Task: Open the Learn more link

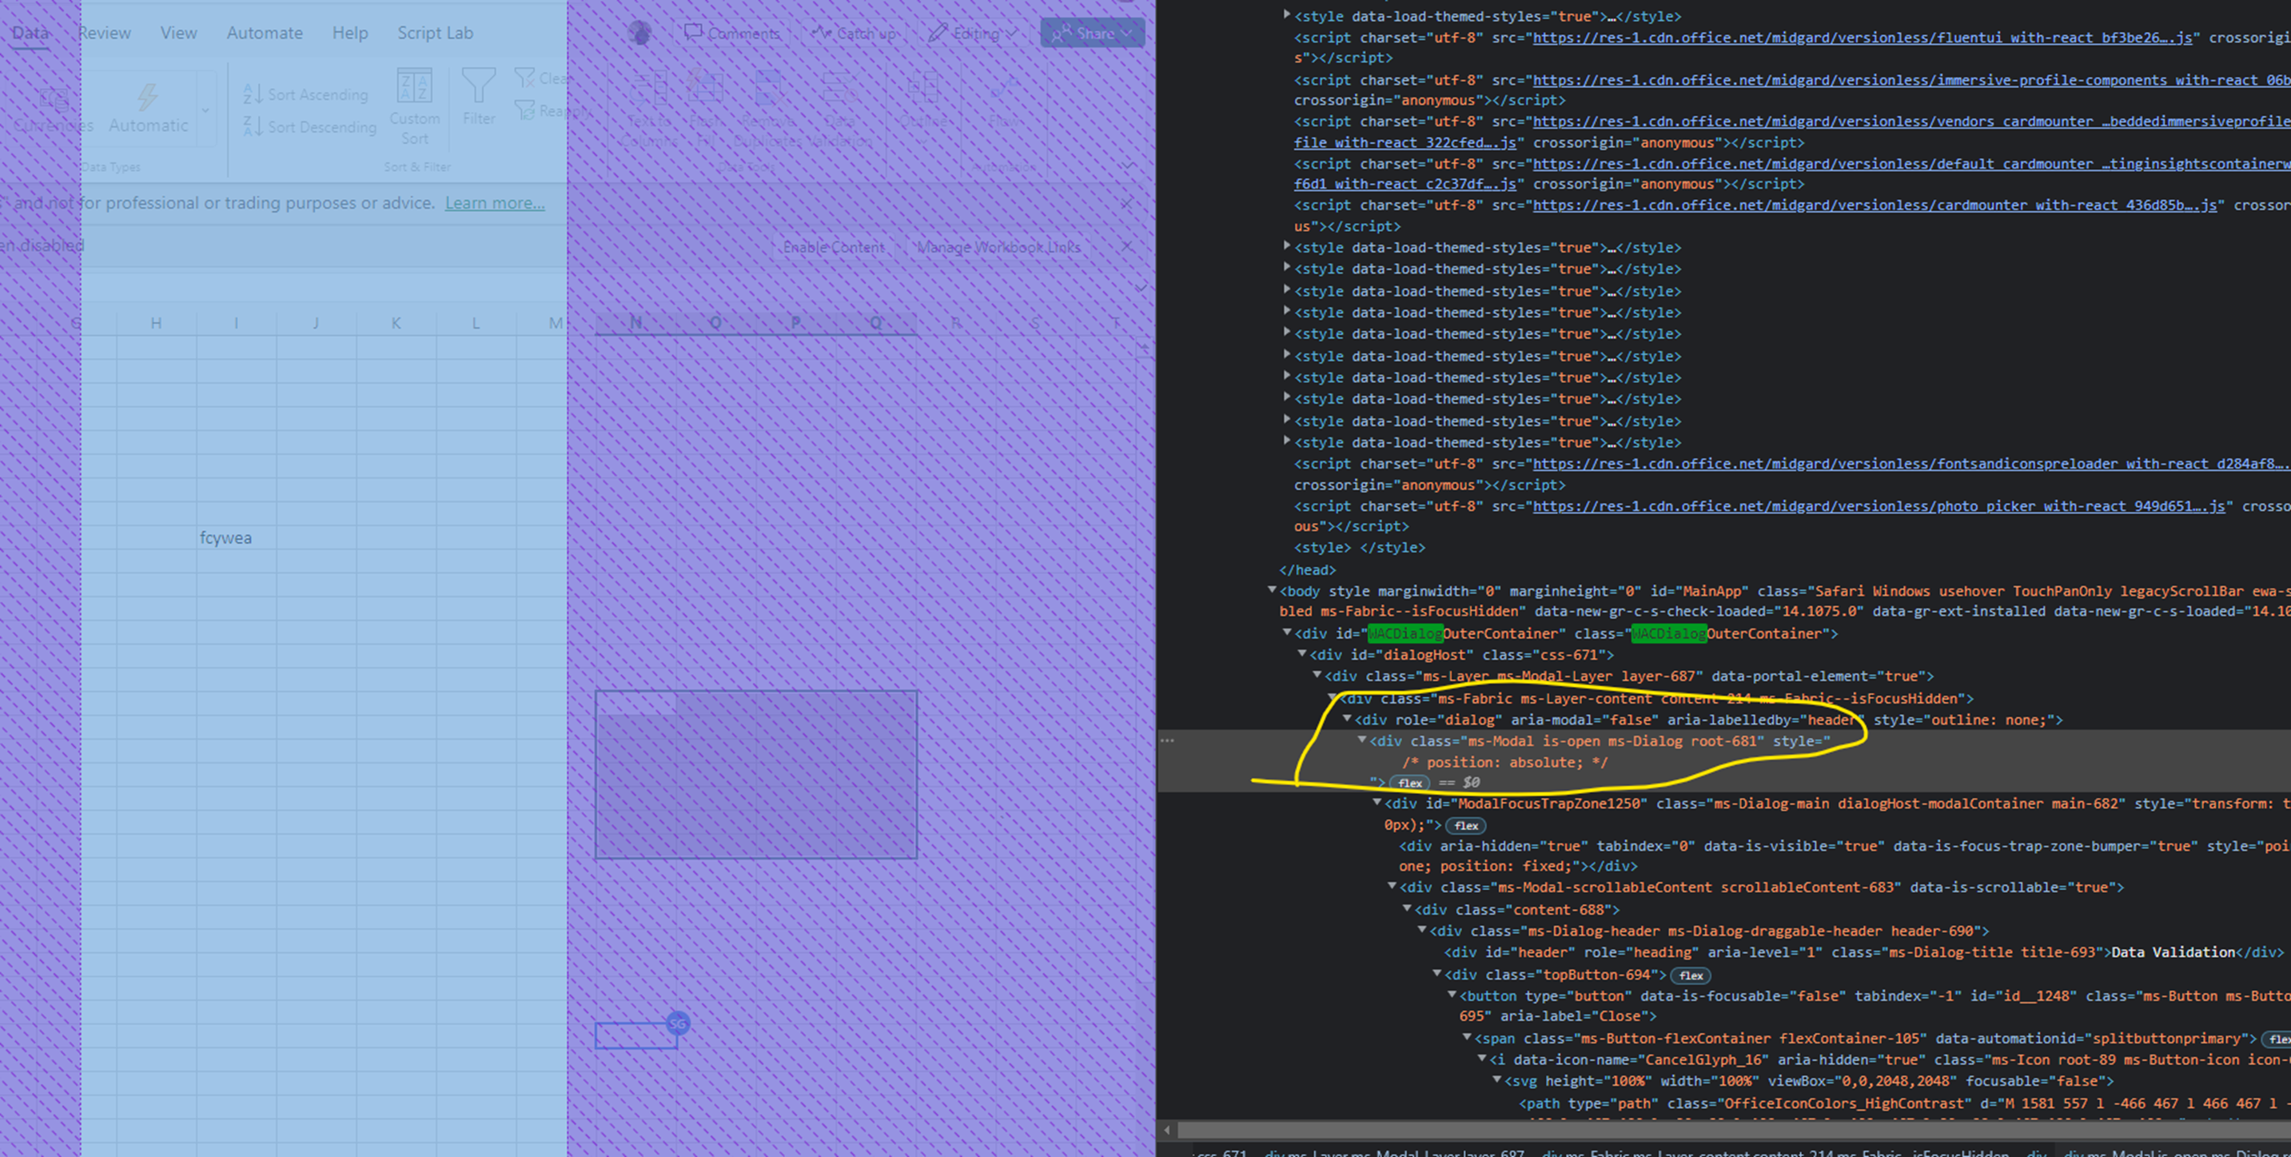Action: (x=495, y=203)
